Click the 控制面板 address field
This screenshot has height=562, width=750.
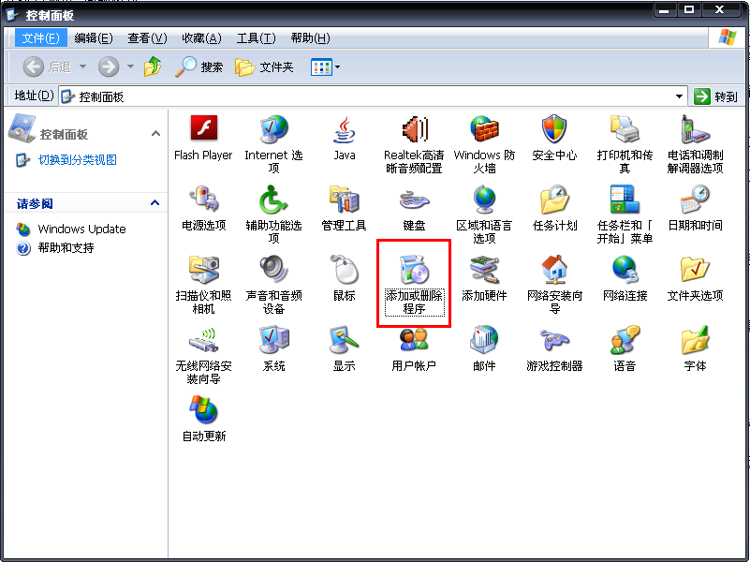pos(373,96)
